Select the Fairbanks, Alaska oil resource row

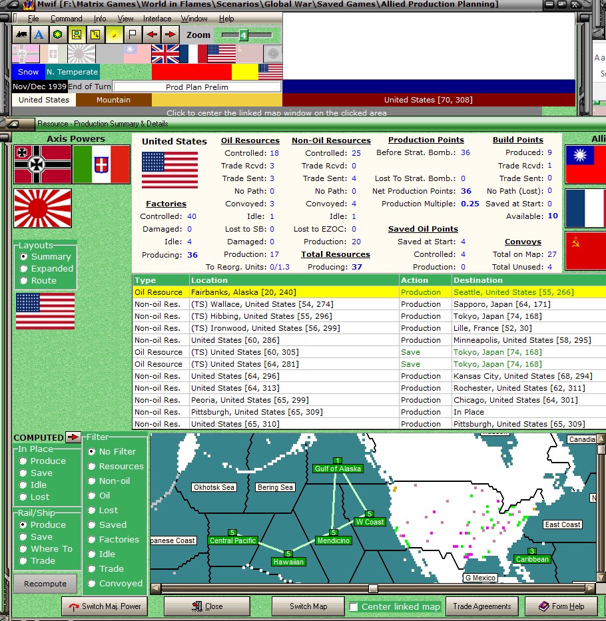point(369,292)
